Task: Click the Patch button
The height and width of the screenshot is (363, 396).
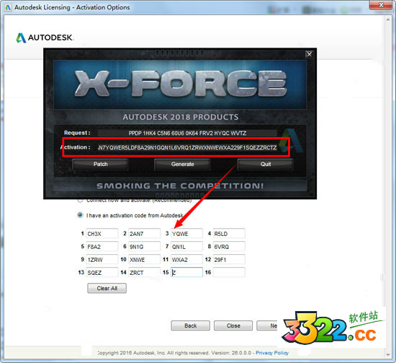Action: pos(100,164)
